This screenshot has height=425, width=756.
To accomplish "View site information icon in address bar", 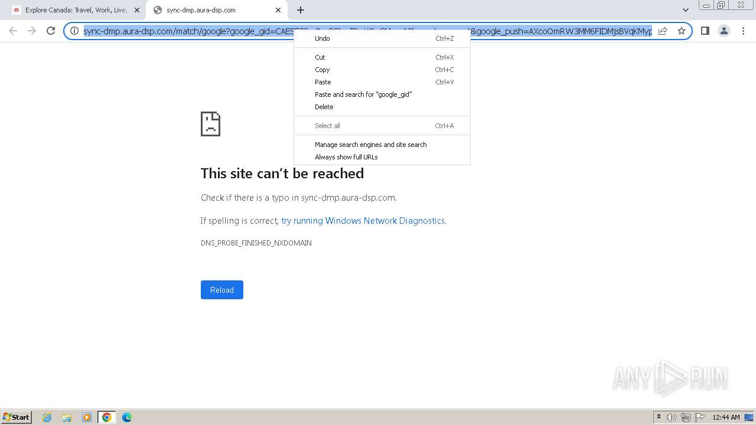I will pyautogui.click(x=74, y=31).
